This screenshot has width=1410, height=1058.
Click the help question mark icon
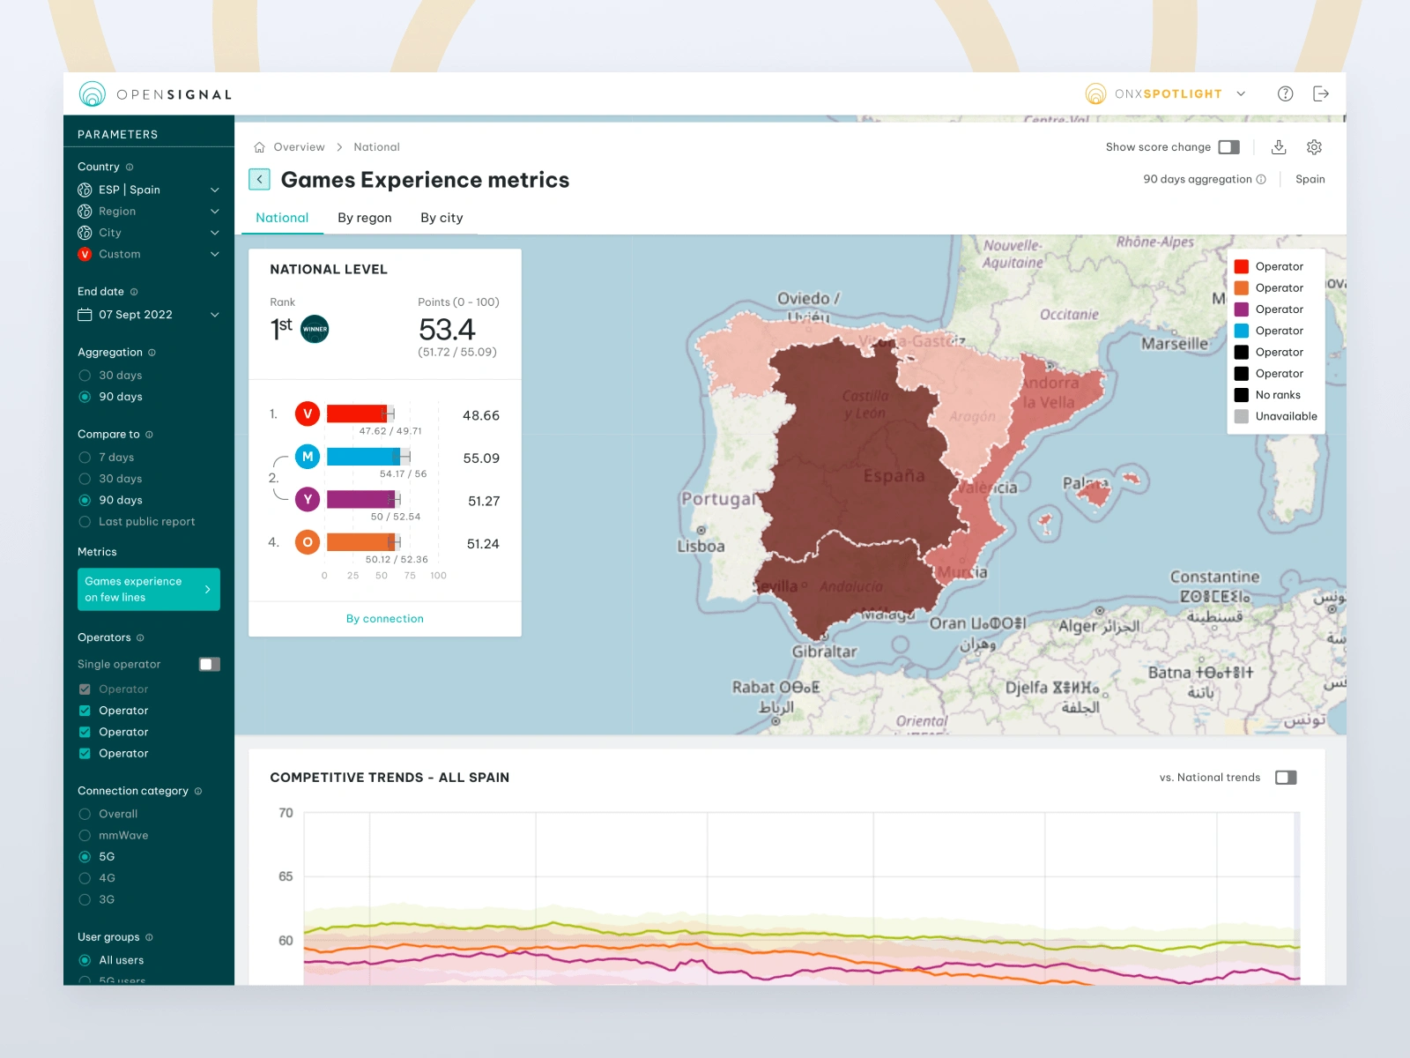point(1285,93)
